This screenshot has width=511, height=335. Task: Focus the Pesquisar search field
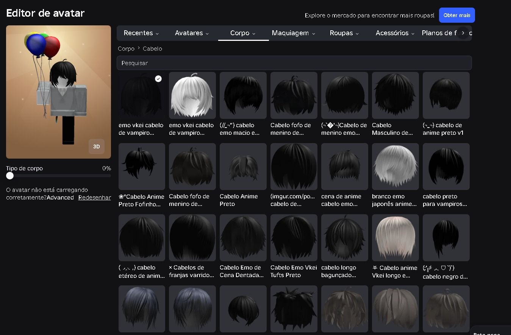pyautogui.click(x=294, y=63)
